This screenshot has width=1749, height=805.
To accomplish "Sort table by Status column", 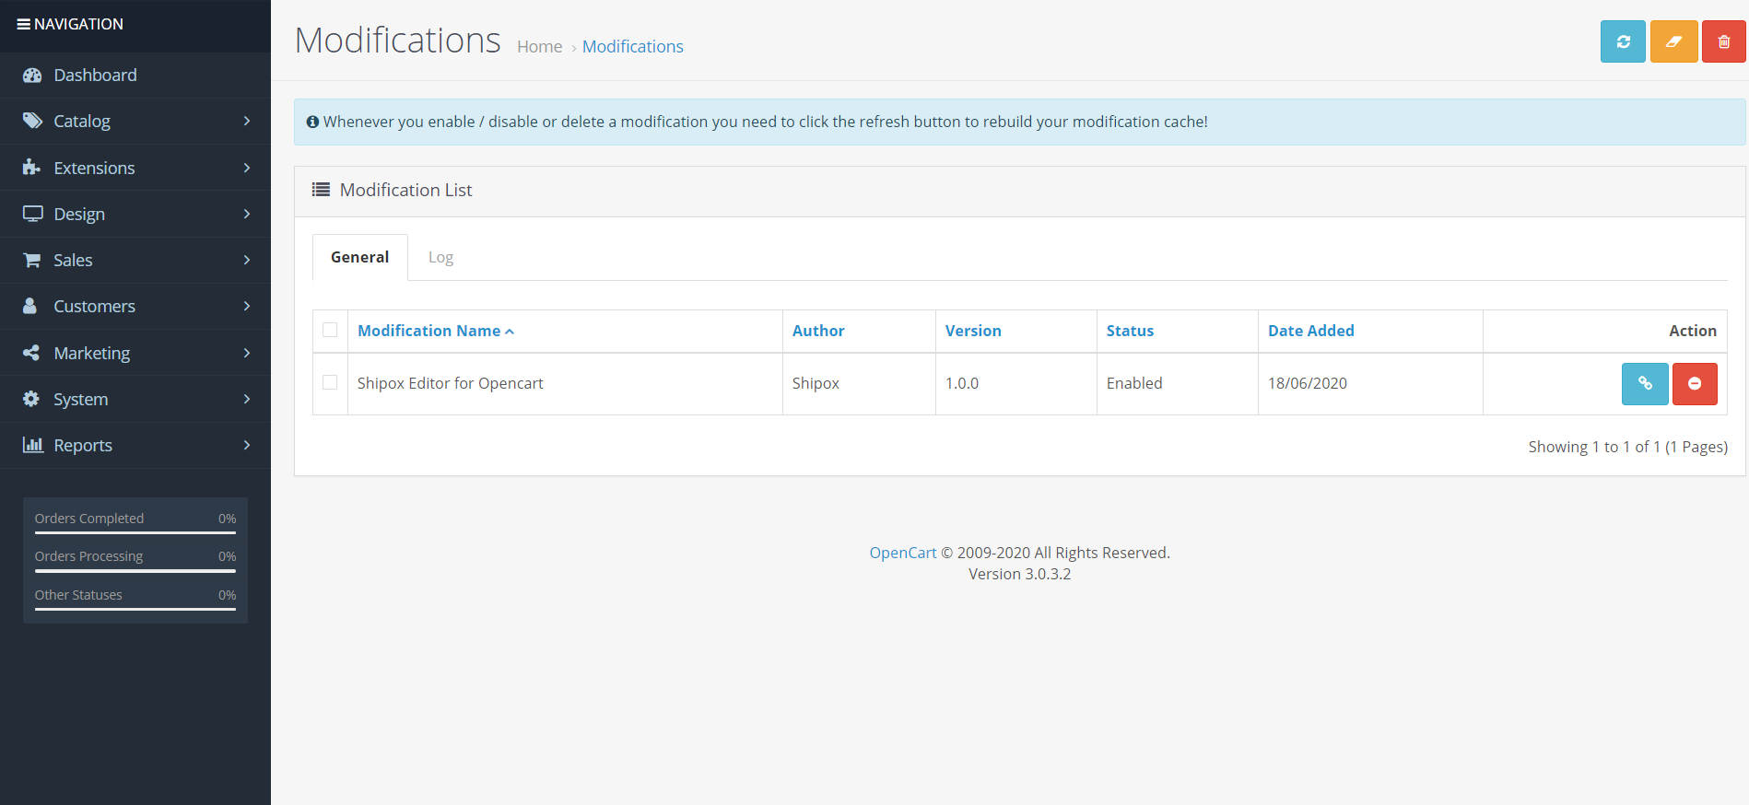I will (x=1130, y=331).
